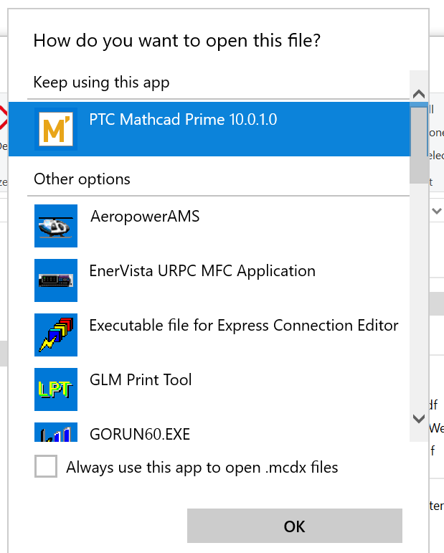The width and height of the screenshot is (444, 553).
Task: Enable Always use this app checkbox
Action: [x=46, y=468]
